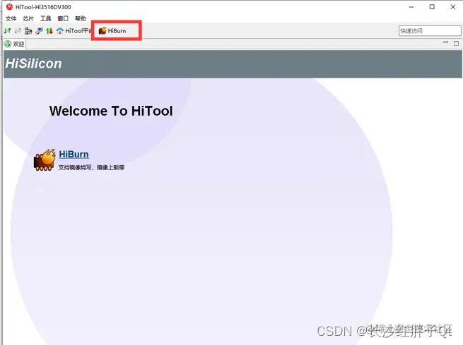Close the HiTool window
463x345 pixels.
[453, 7]
